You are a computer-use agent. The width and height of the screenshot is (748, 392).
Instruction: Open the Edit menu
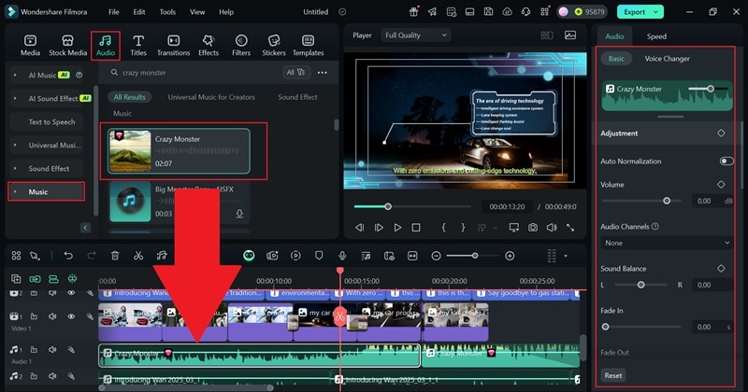139,12
